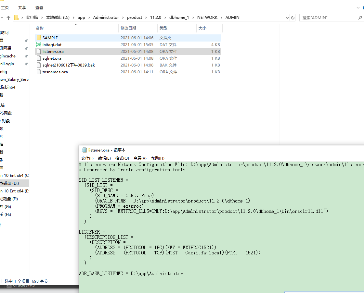Navigate to Administrator in breadcrumb

click(x=106, y=18)
